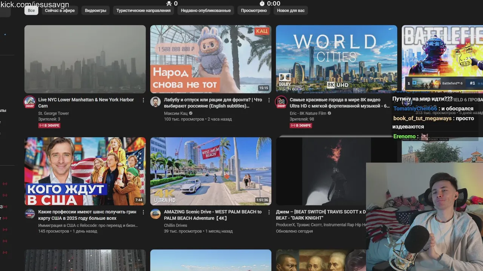This screenshot has width=483, height=271.
Task: Open more options for Live NYC video
Action: pos(143,100)
